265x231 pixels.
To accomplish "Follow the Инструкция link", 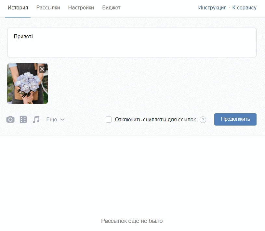I will pos(212,7).
